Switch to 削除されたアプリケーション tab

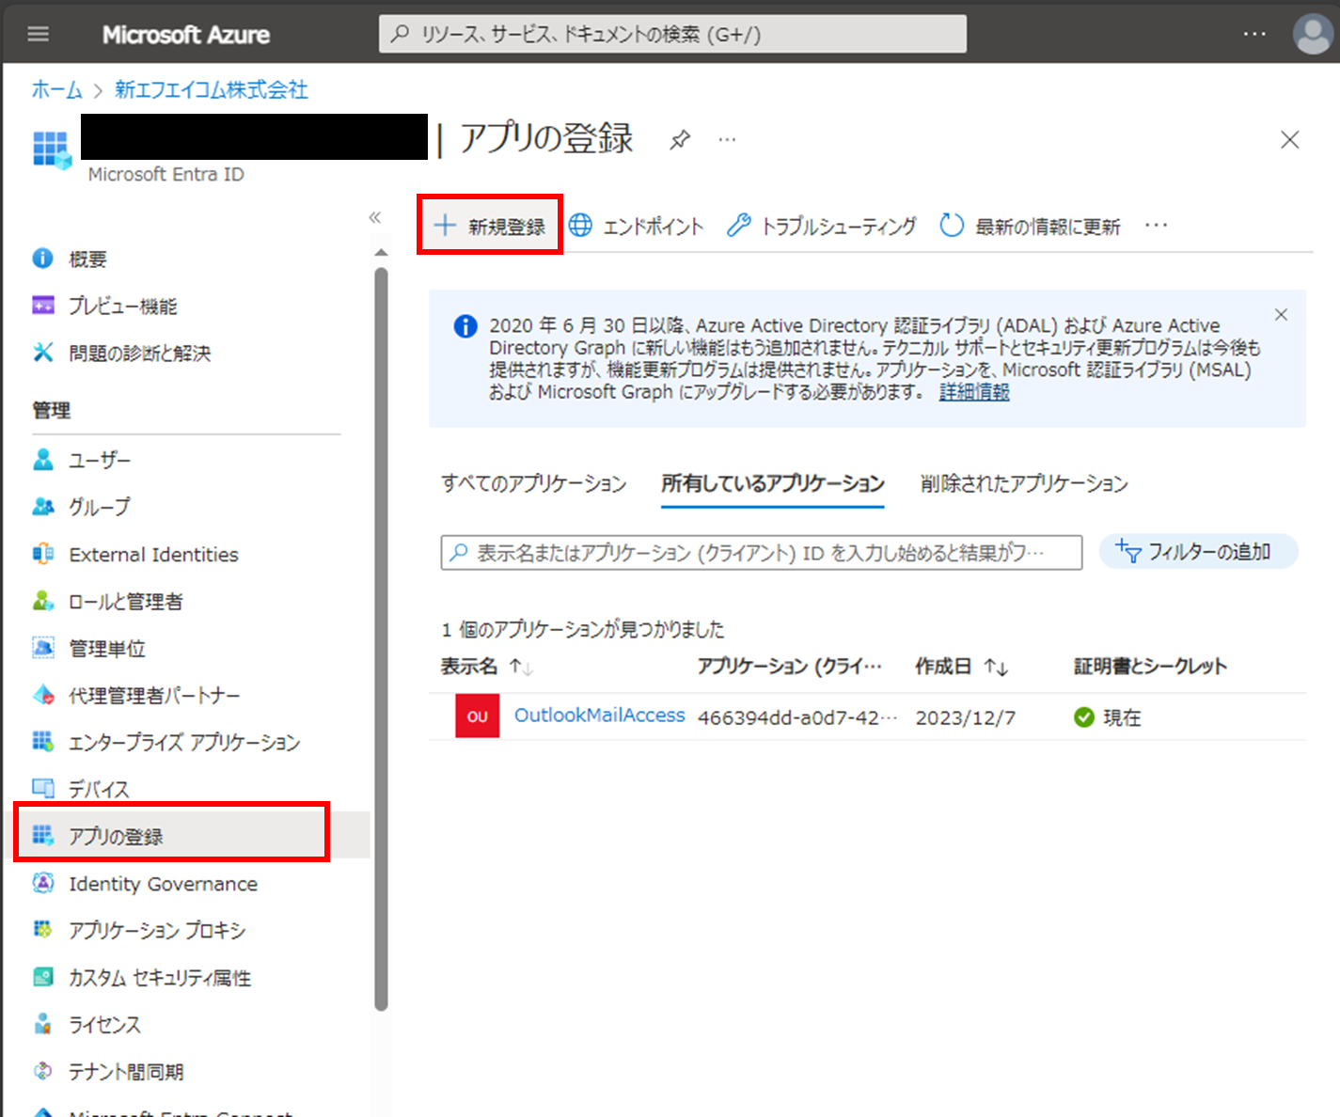click(1024, 483)
